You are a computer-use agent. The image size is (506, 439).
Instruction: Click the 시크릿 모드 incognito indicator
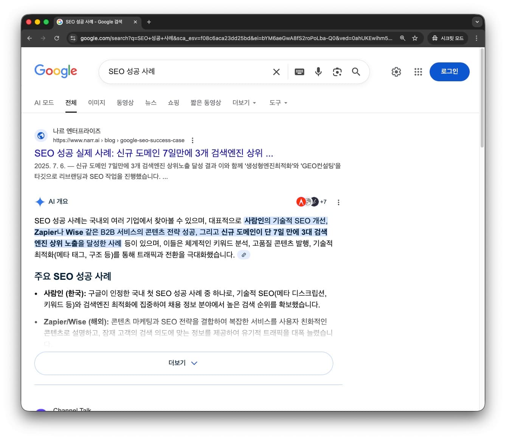[448, 38]
